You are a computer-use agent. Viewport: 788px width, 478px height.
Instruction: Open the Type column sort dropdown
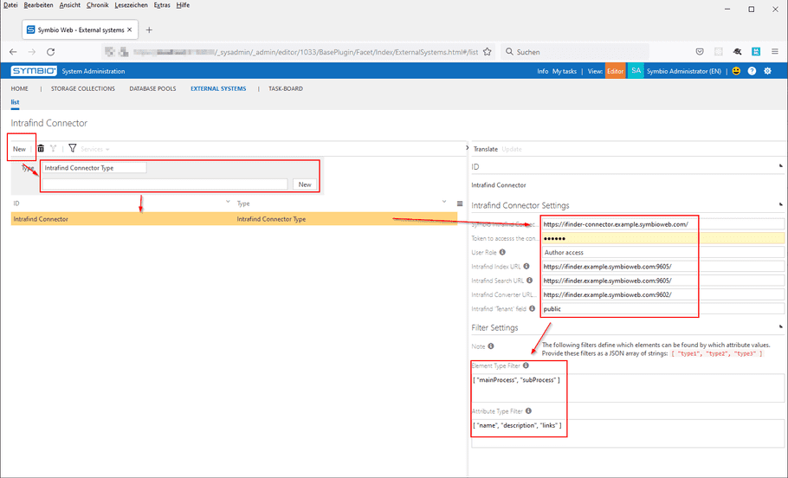pos(443,202)
